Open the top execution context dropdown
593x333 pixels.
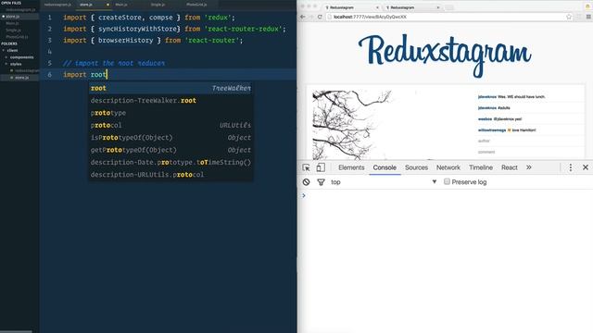click(x=384, y=182)
